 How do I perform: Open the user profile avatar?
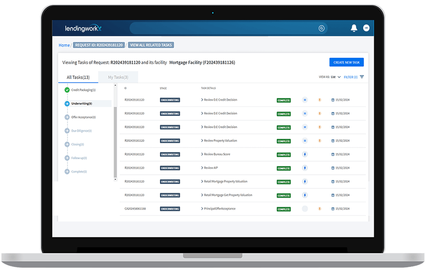366,28
